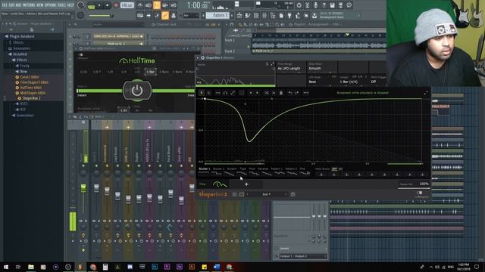Open the Bar snap dropdown
This screenshot has height=272, width=485.
[x=191, y=15]
